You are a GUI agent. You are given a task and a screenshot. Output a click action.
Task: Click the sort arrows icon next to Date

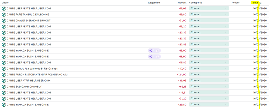(x=261, y=3)
